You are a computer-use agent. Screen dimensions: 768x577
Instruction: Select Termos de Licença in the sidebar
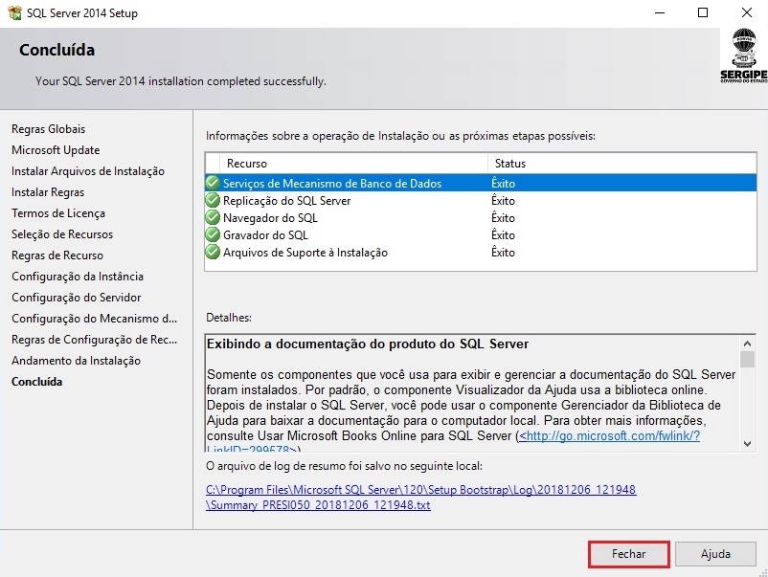(58, 213)
